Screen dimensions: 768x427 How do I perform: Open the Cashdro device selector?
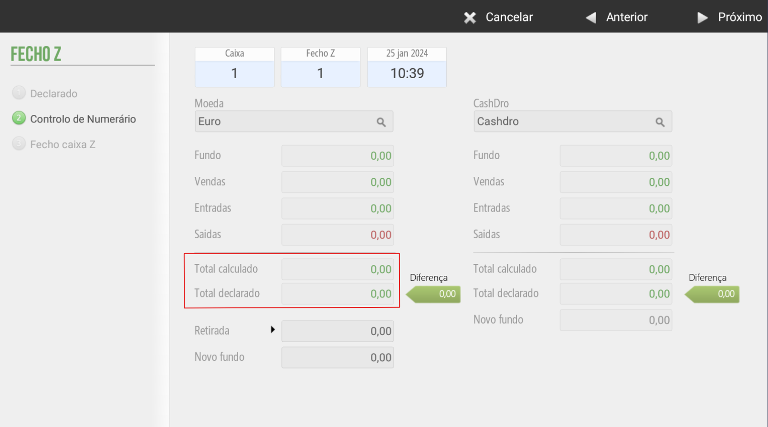click(573, 122)
